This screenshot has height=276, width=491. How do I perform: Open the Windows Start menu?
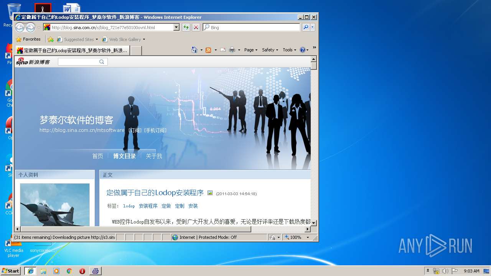coord(10,271)
